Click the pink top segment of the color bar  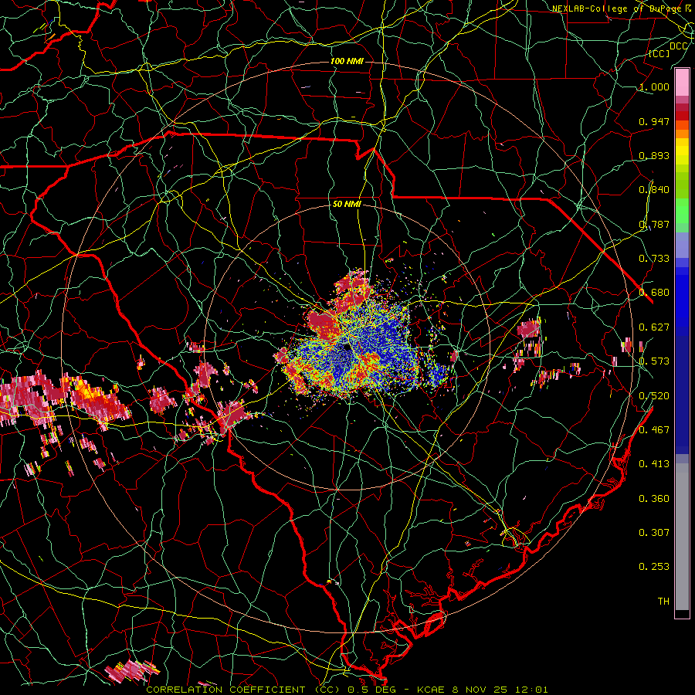[682, 83]
